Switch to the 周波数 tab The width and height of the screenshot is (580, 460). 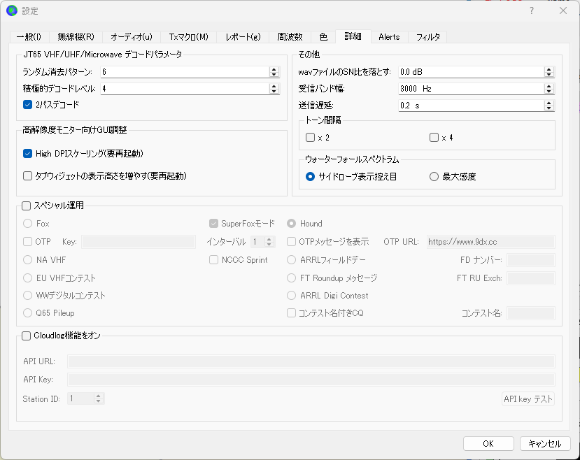pos(290,36)
